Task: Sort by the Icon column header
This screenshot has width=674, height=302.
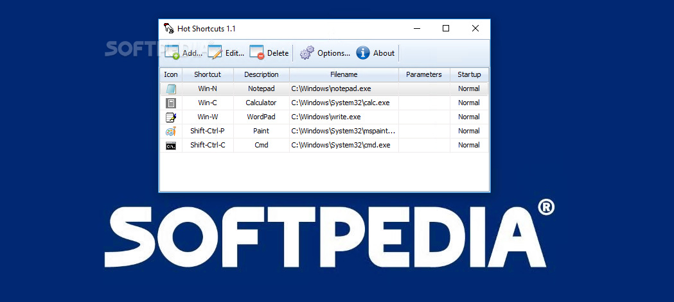Action: [171, 74]
